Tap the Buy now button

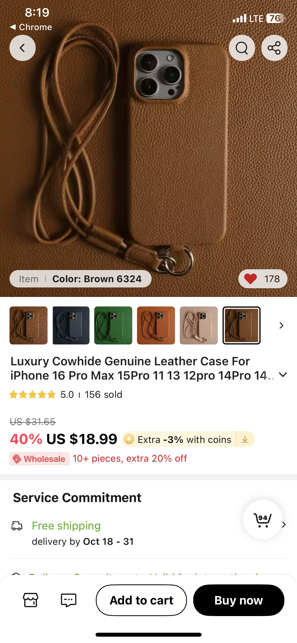(x=239, y=600)
